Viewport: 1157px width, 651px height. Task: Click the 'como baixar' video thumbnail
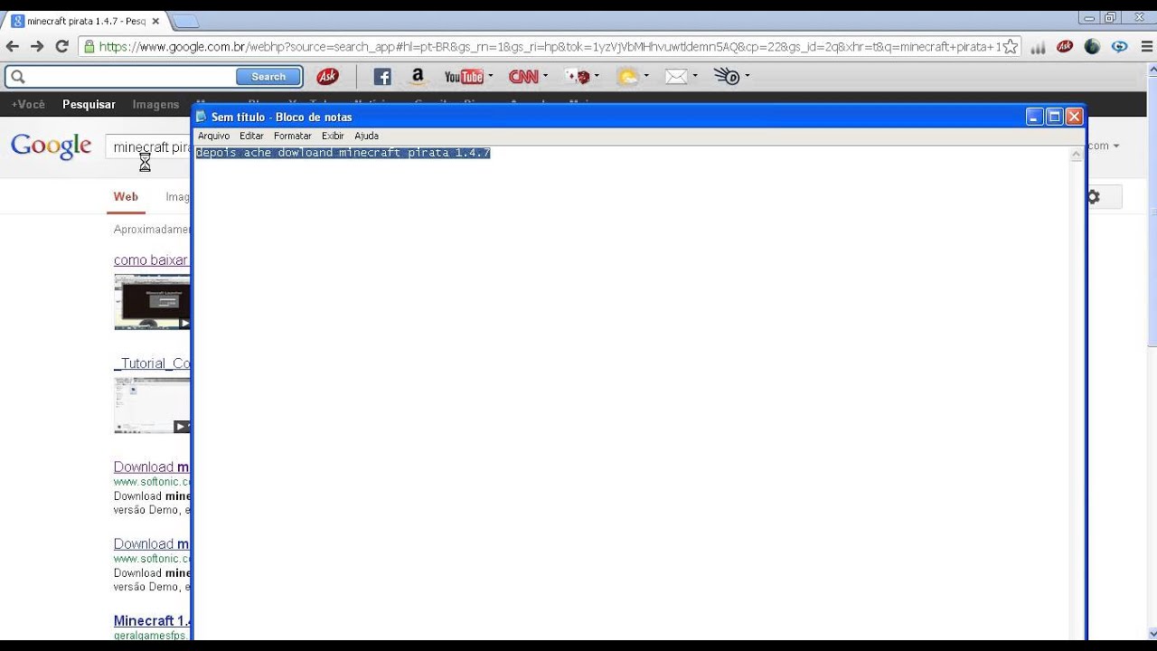152,302
